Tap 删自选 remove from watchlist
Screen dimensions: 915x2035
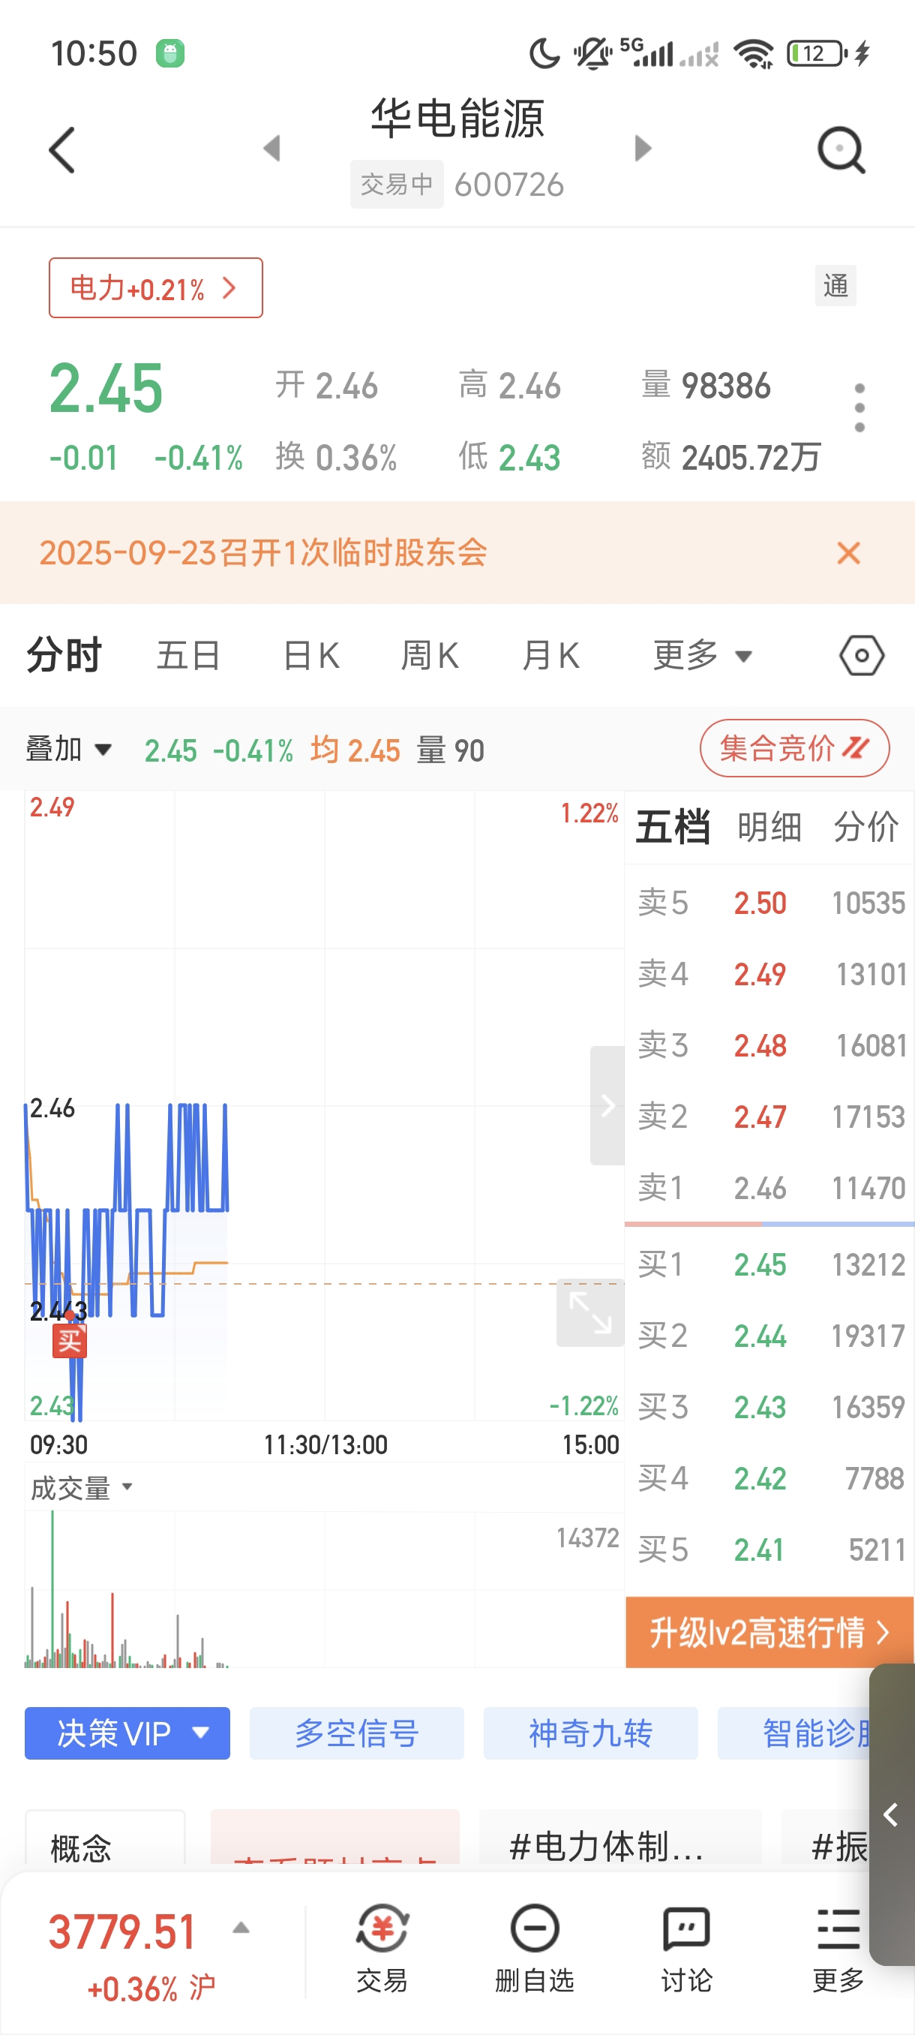[535, 1948]
